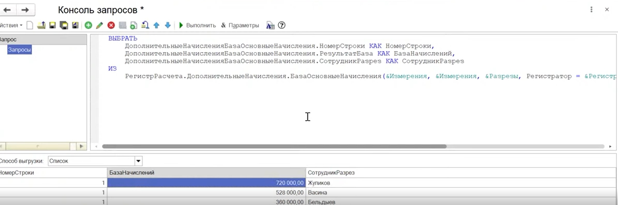Screen dimensions: 618x205
Task: Navigate back with left arrow button
Action: point(7,10)
